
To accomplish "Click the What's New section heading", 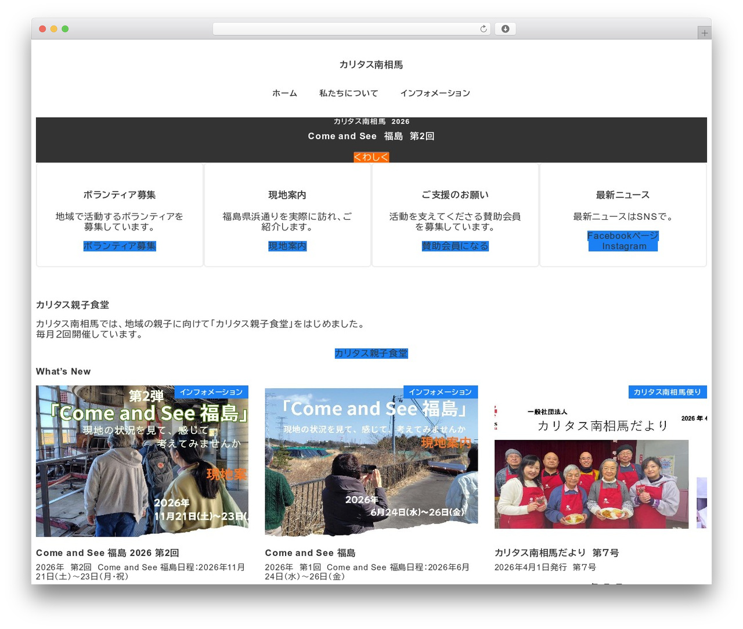I will click(63, 371).
